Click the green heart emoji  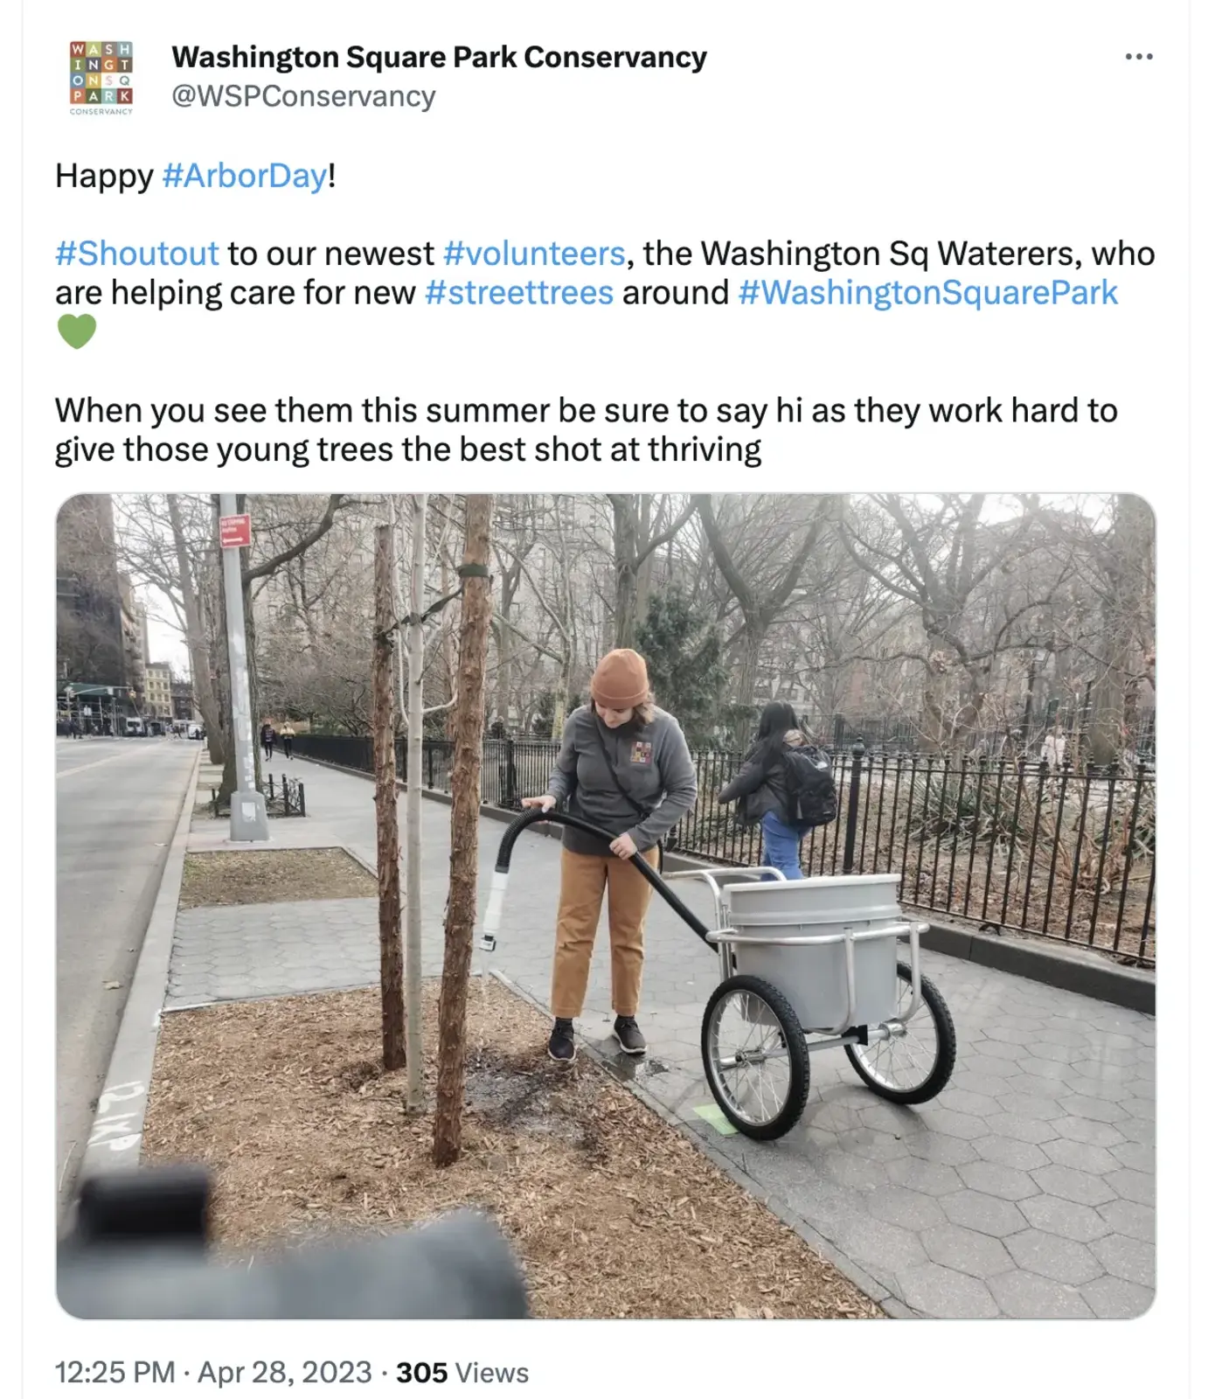click(x=77, y=331)
